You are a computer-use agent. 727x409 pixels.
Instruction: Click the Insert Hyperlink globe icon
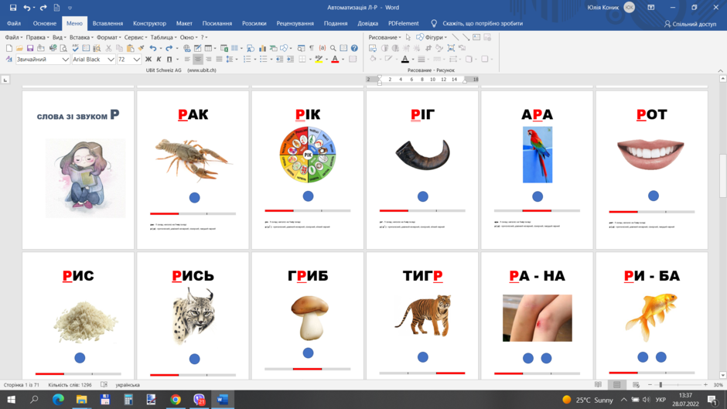(186, 48)
